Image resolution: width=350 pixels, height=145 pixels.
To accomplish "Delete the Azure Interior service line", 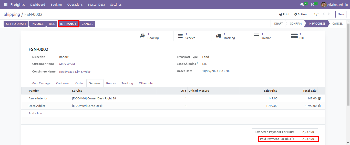I will point(319,98).
